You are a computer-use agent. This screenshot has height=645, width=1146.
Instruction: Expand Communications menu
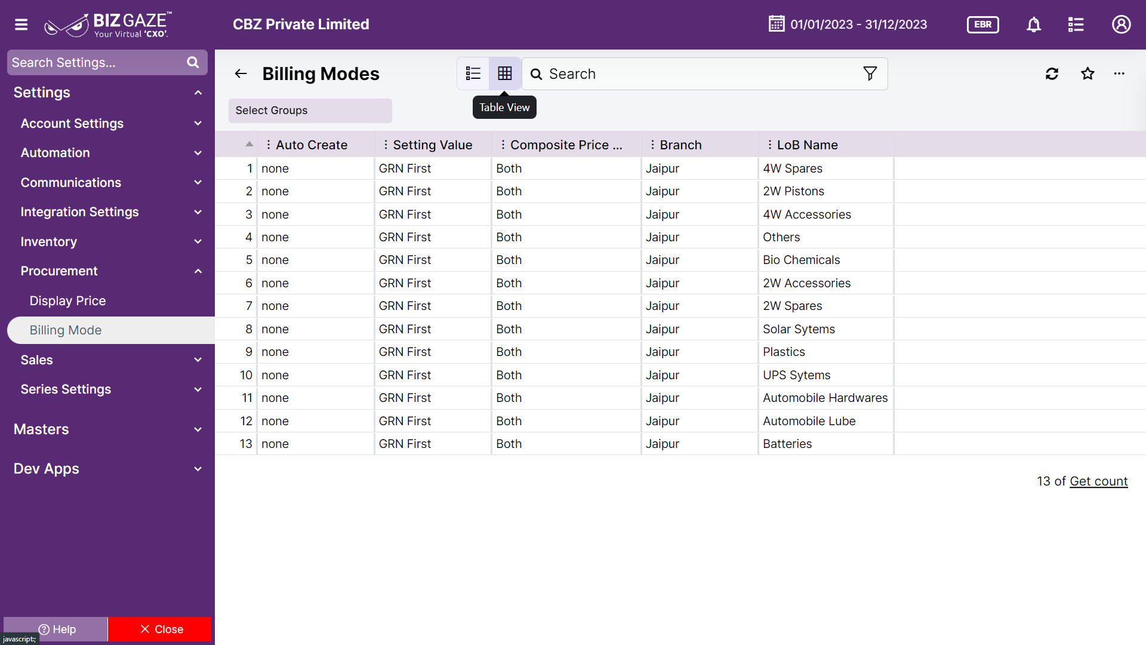click(x=198, y=183)
